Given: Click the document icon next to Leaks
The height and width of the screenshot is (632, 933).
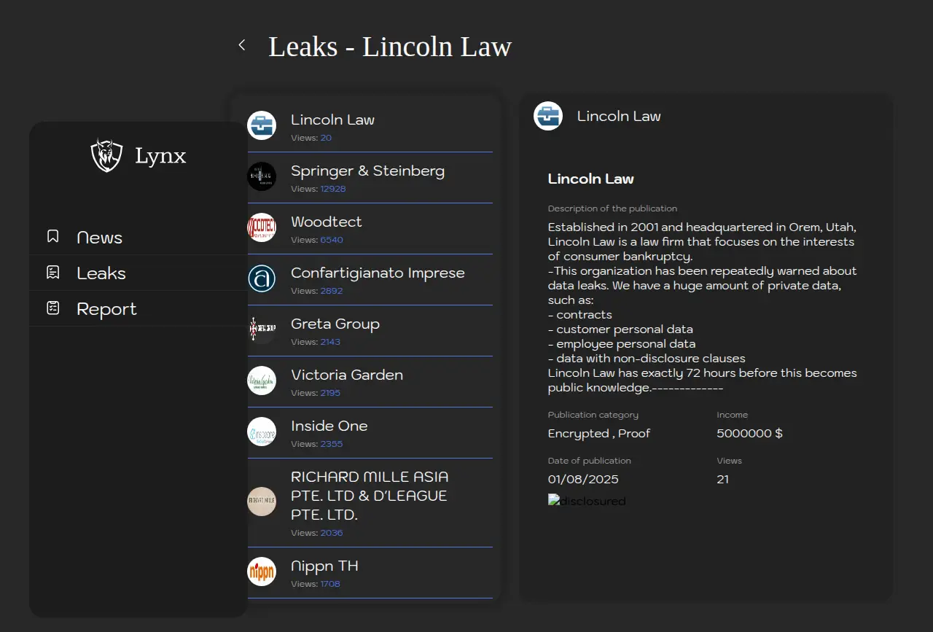Looking at the screenshot, I should tap(52, 273).
